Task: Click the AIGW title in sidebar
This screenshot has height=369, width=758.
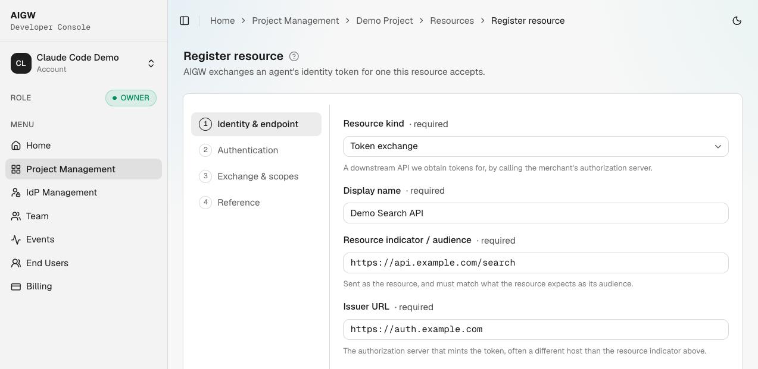Action: click(23, 15)
